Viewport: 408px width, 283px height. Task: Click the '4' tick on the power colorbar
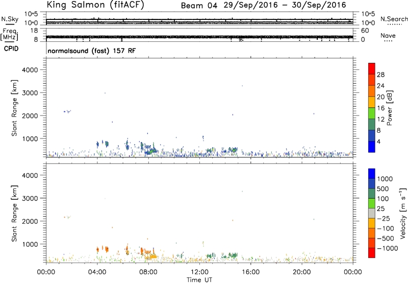[378, 141]
